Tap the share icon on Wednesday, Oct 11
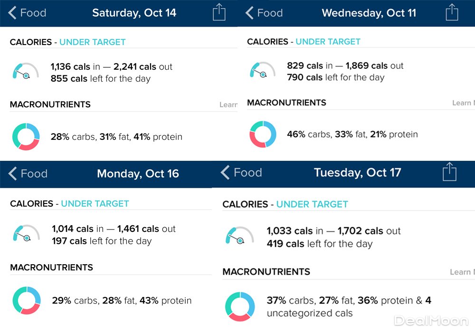475x332 pixels. pos(452,12)
